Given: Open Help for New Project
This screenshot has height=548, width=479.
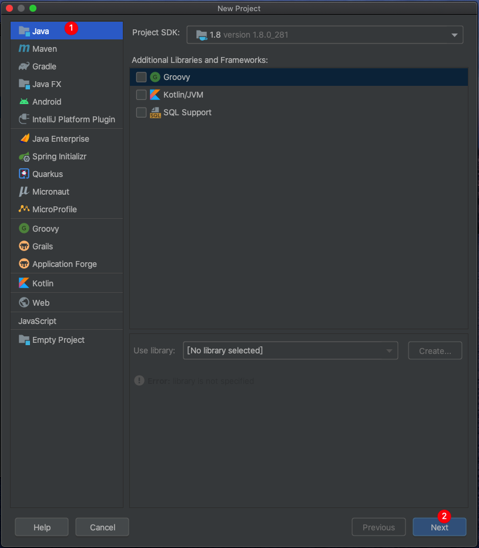Looking at the screenshot, I should click(42, 527).
